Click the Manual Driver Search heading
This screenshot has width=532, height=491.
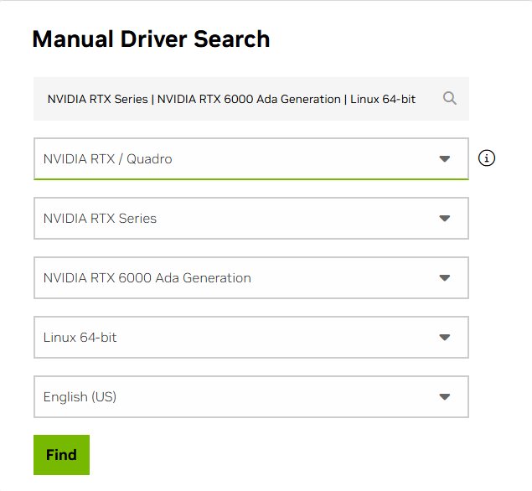tap(151, 39)
